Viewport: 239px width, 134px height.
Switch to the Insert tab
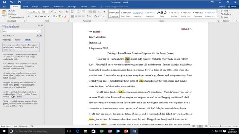pyautogui.click(x=25, y=7)
